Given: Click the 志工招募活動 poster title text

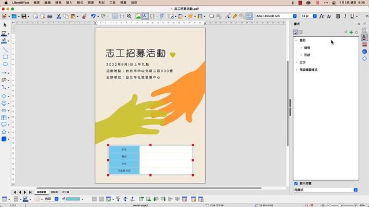Looking at the screenshot, I should coord(135,53).
